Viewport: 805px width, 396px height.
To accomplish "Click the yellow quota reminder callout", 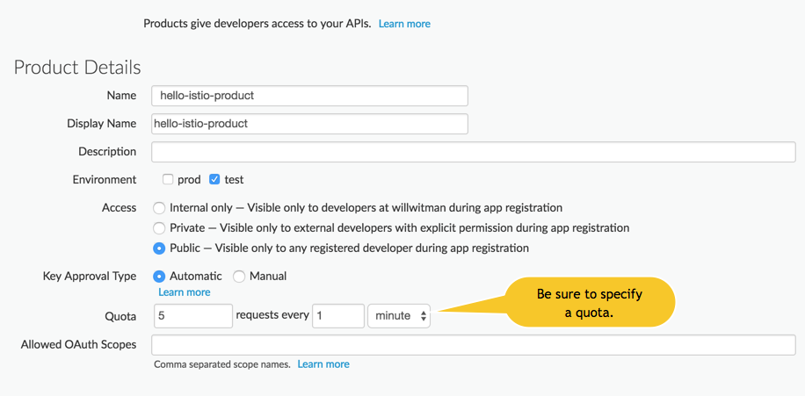I will 590,303.
